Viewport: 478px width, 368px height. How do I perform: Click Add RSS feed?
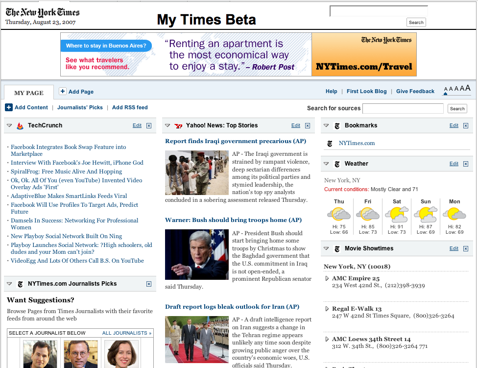(130, 107)
